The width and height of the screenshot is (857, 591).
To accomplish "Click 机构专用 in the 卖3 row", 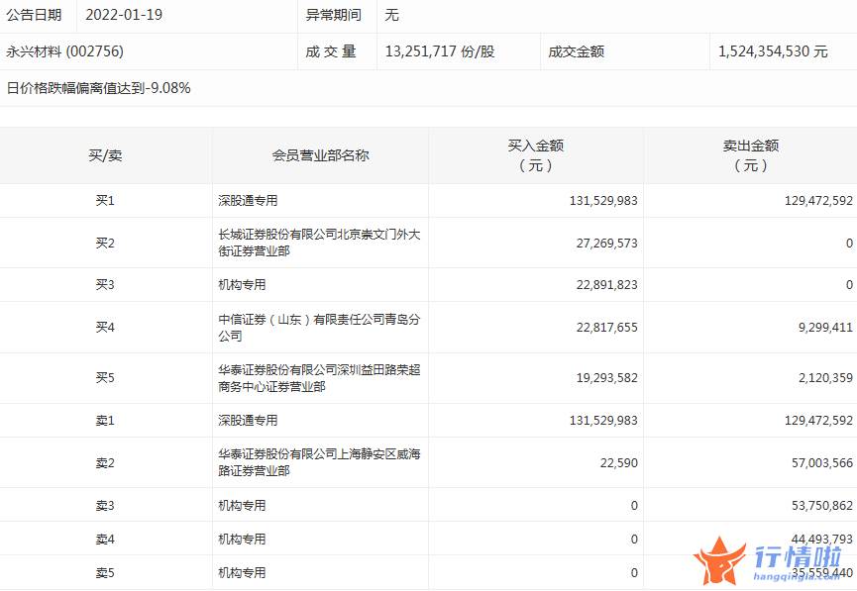I will [242, 505].
